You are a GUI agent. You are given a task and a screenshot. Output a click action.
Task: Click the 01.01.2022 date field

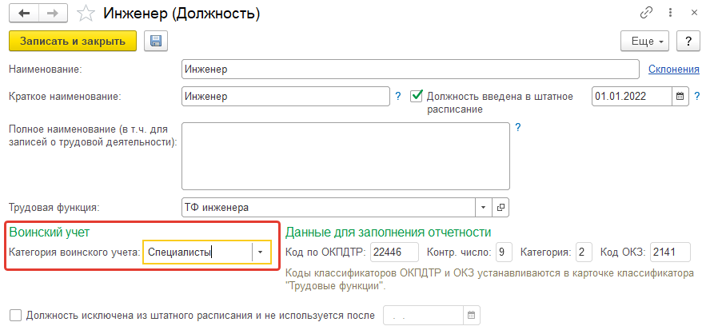point(632,97)
